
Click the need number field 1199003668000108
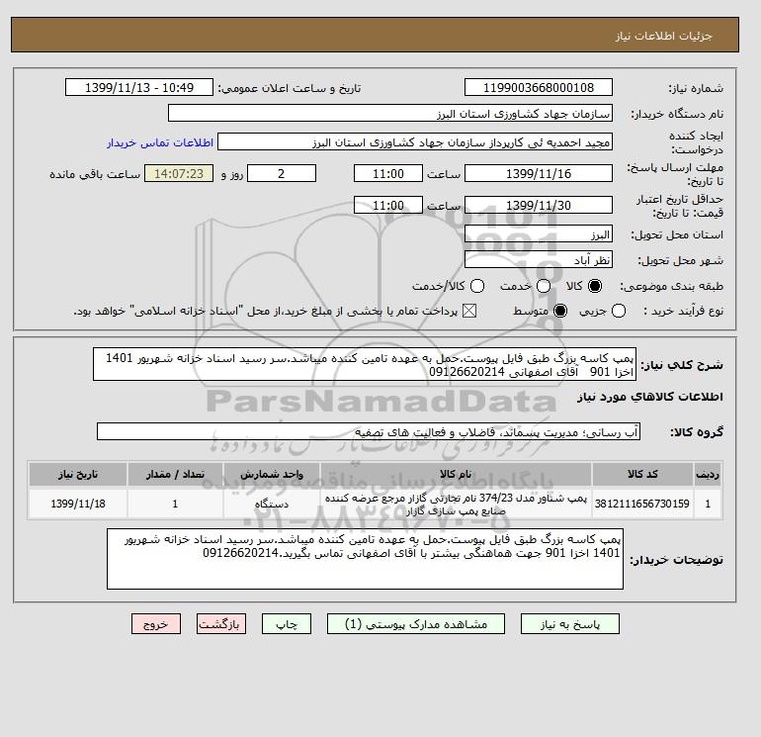pyautogui.click(x=539, y=87)
